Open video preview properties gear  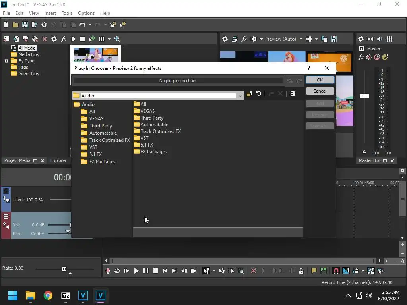[225, 39]
